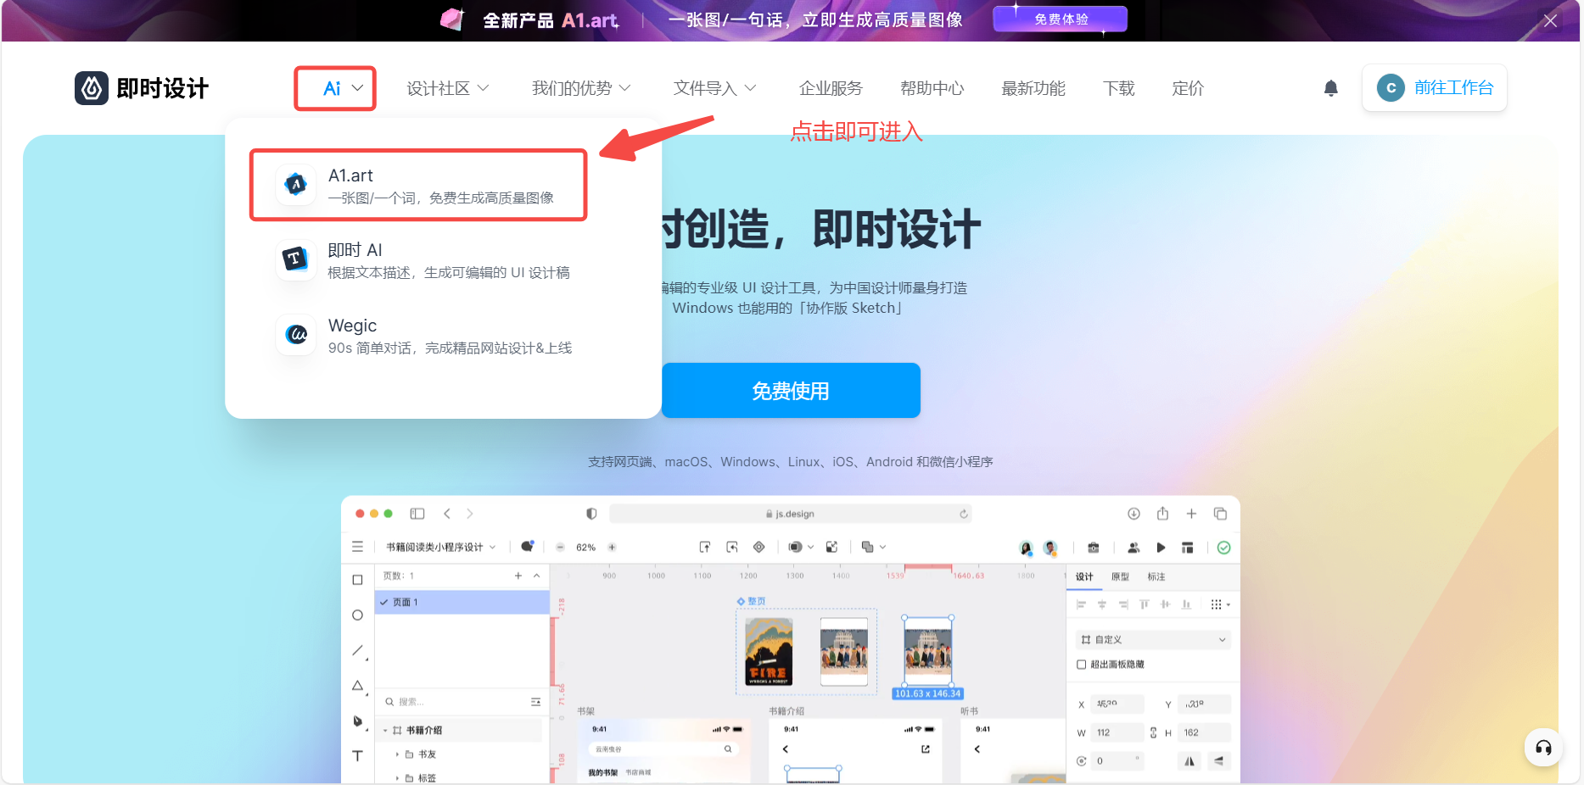The width and height of the screenshot is (1584, 785).
Task: Click the FIRE poster thumbnail
Action: (x=769, y=652)
